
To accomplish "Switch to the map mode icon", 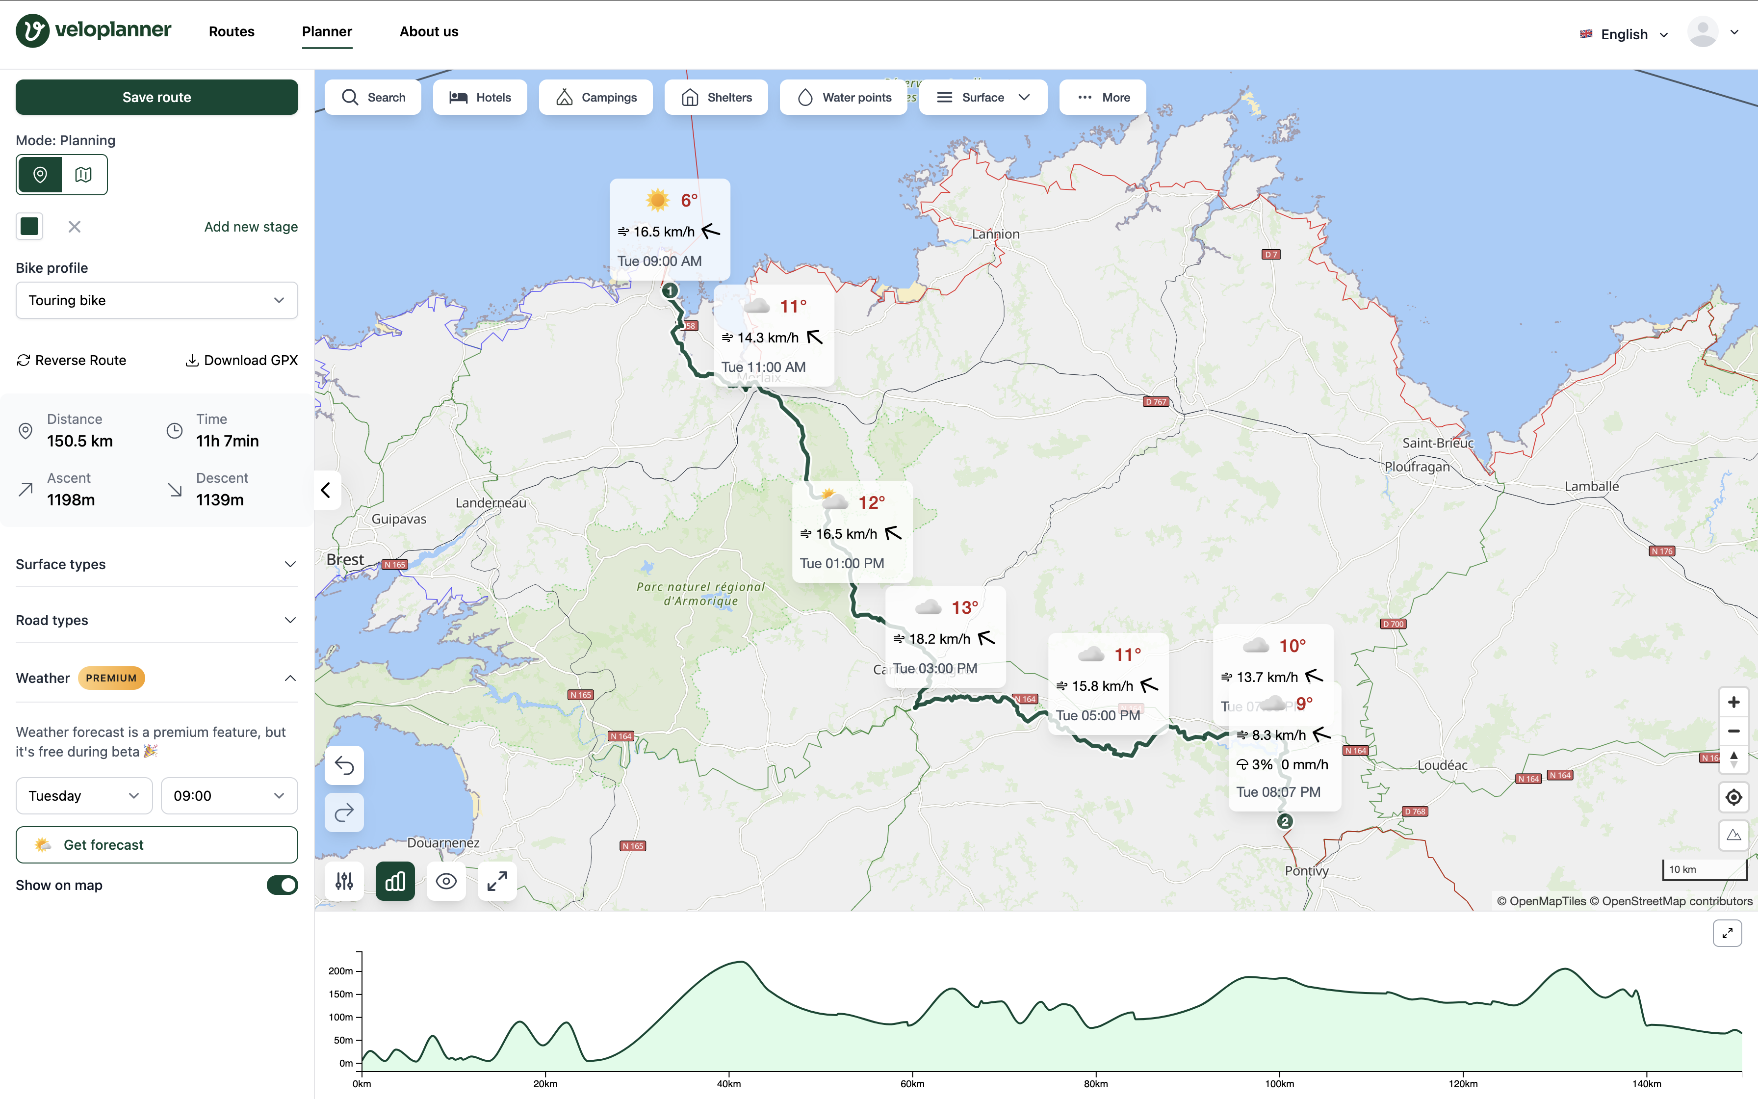I will [83, 175].
